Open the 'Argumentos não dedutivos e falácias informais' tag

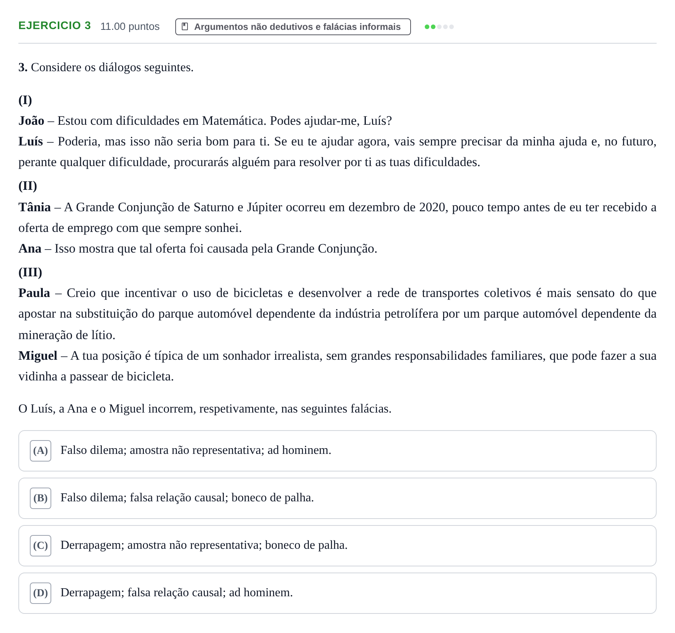[x=293, y=27]
